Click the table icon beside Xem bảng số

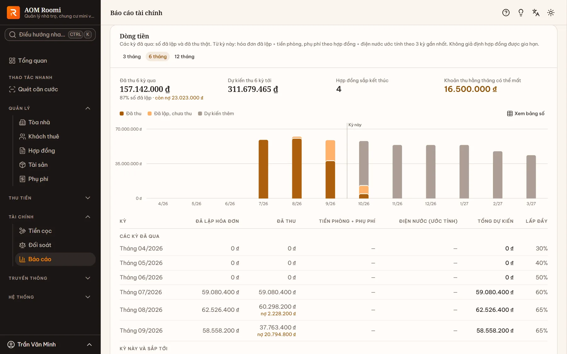(x=510, y=114)
